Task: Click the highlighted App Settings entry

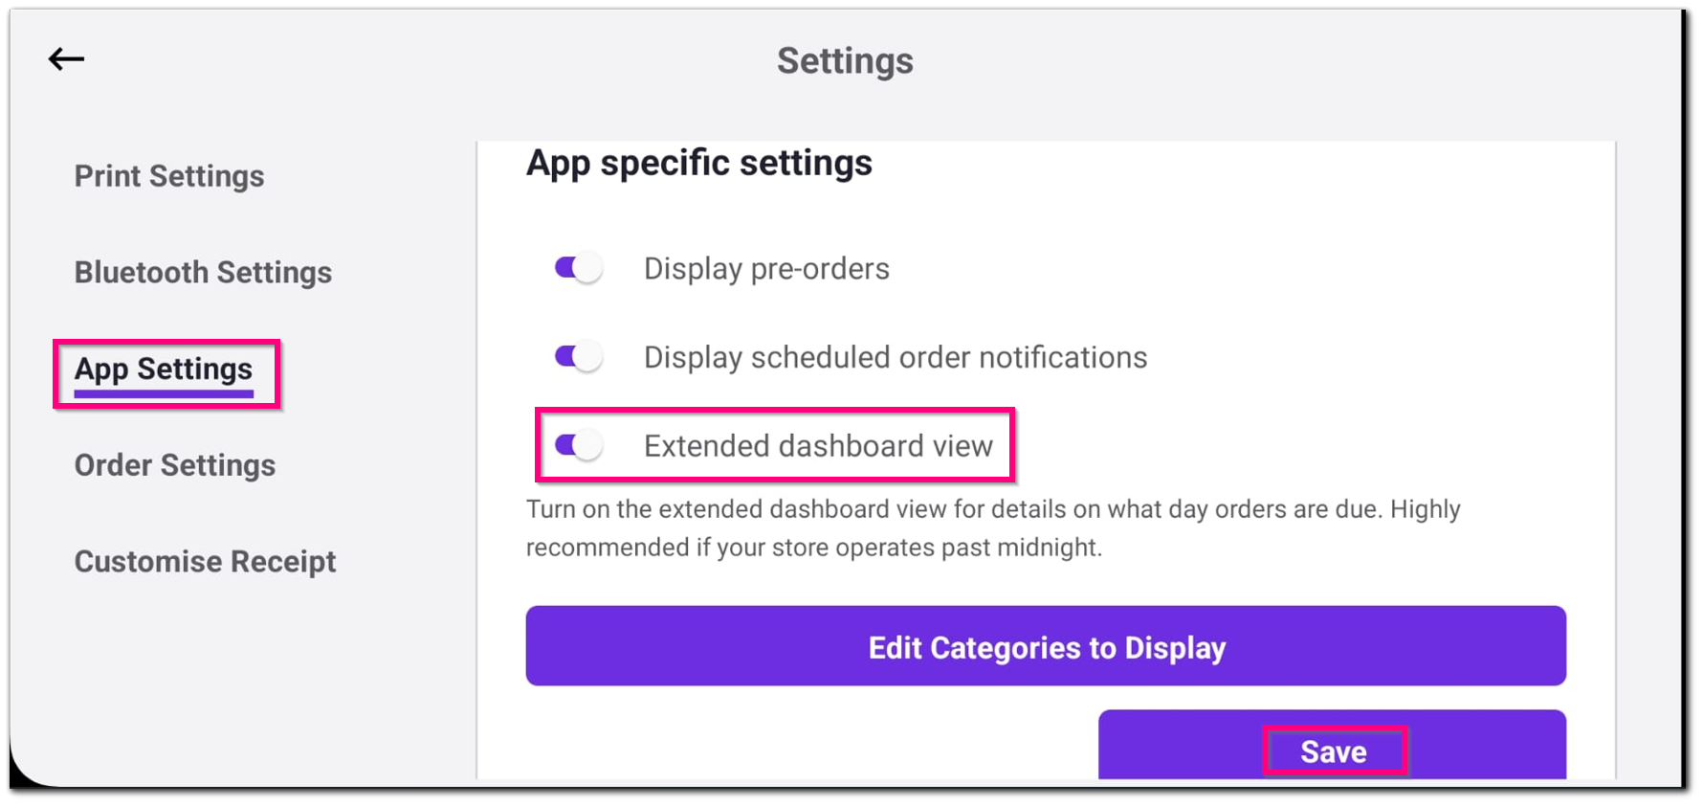Action: coord(164,369)
